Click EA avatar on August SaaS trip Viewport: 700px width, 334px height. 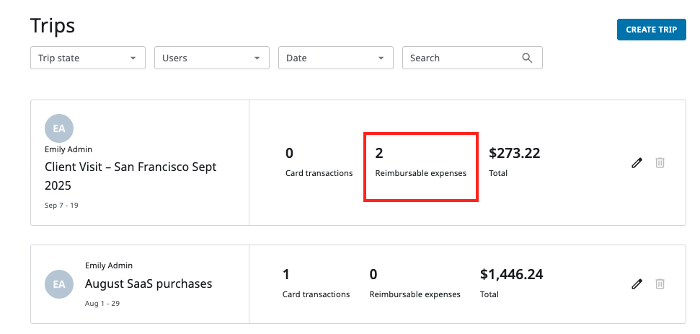coord(59,284)
